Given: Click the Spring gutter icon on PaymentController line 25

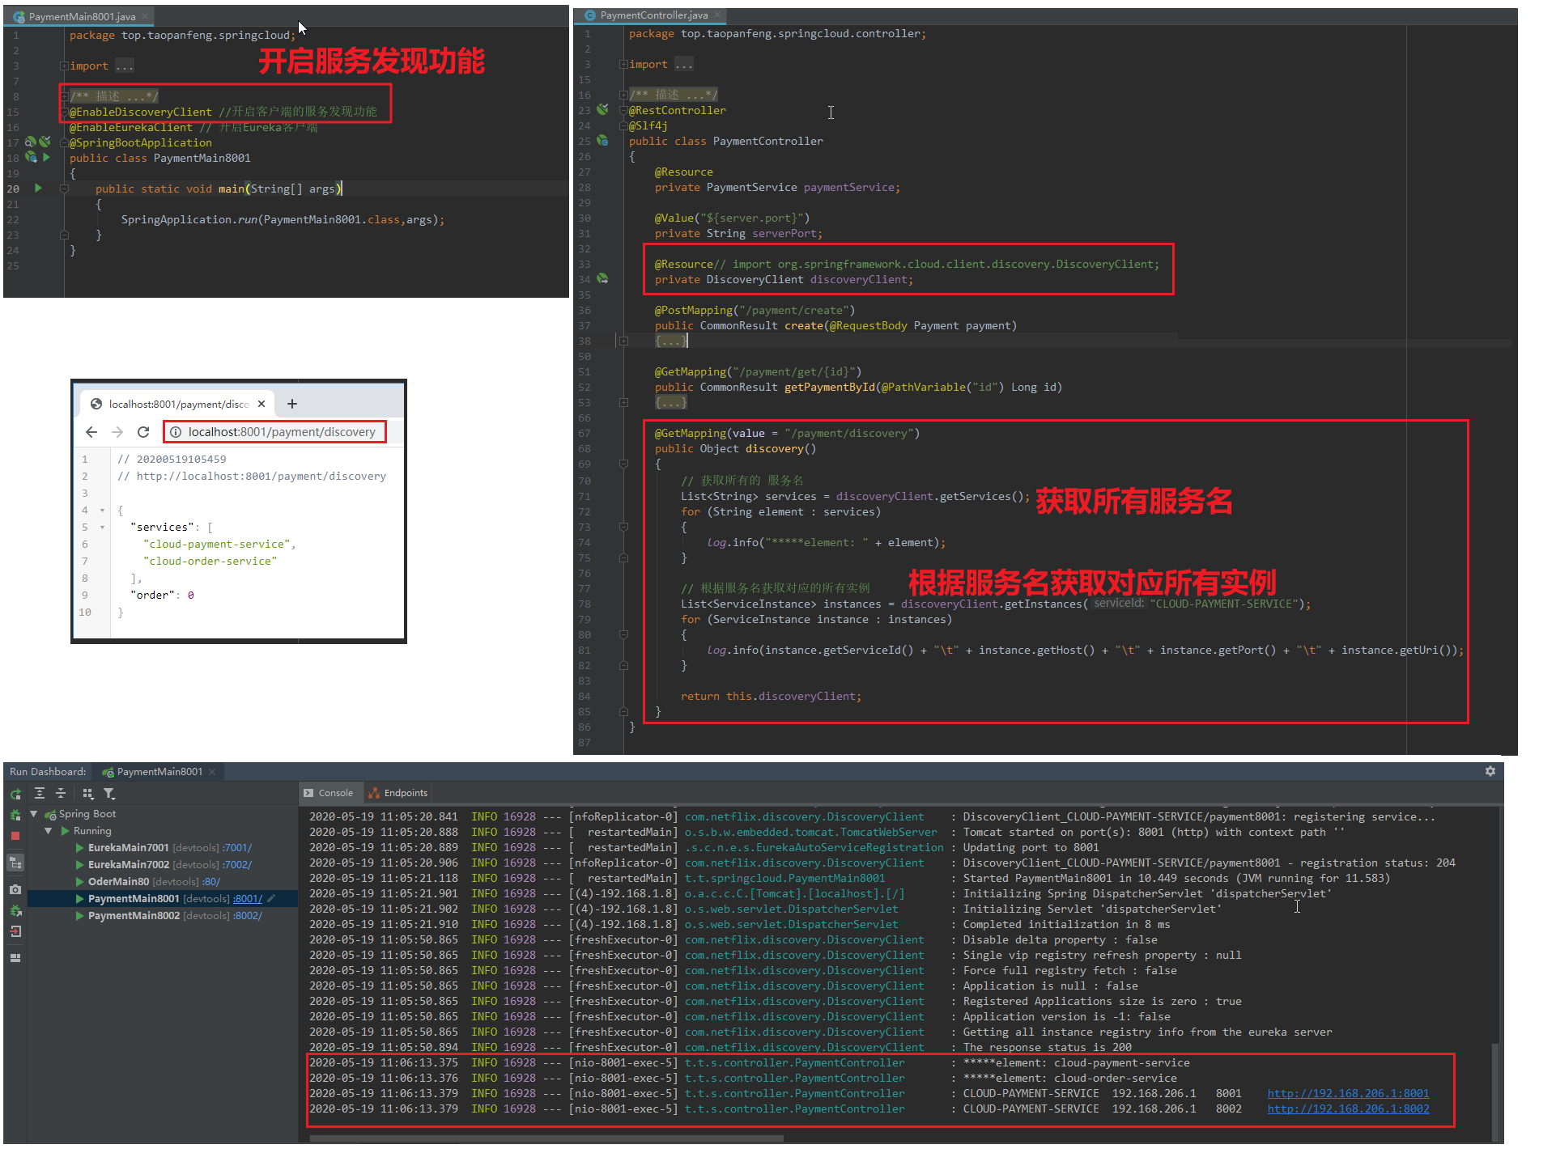Looking at the screenshot, I should pyautogui.click(x=602, y=141).
